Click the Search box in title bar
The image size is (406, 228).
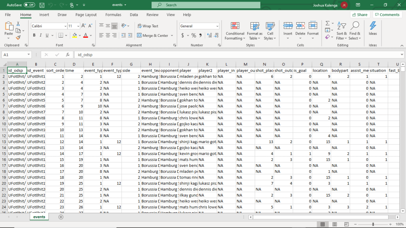point(206,5)
